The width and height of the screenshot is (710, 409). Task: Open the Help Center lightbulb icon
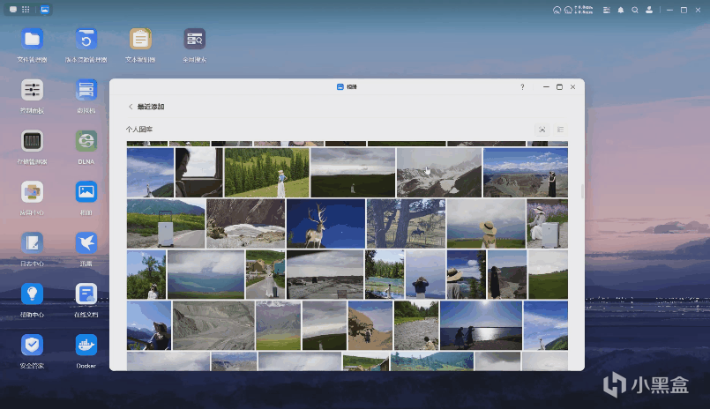pos(33,294)
